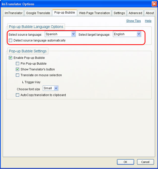Disable Show Translator's button checkbox
Image resolution: width=158 pixels, height=169 pixels.
pyautogui.click(x=17, y=69)
